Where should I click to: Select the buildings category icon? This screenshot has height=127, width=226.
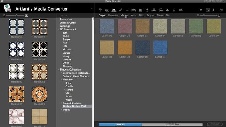tap(181, 10)
